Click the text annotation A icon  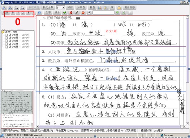89,13
